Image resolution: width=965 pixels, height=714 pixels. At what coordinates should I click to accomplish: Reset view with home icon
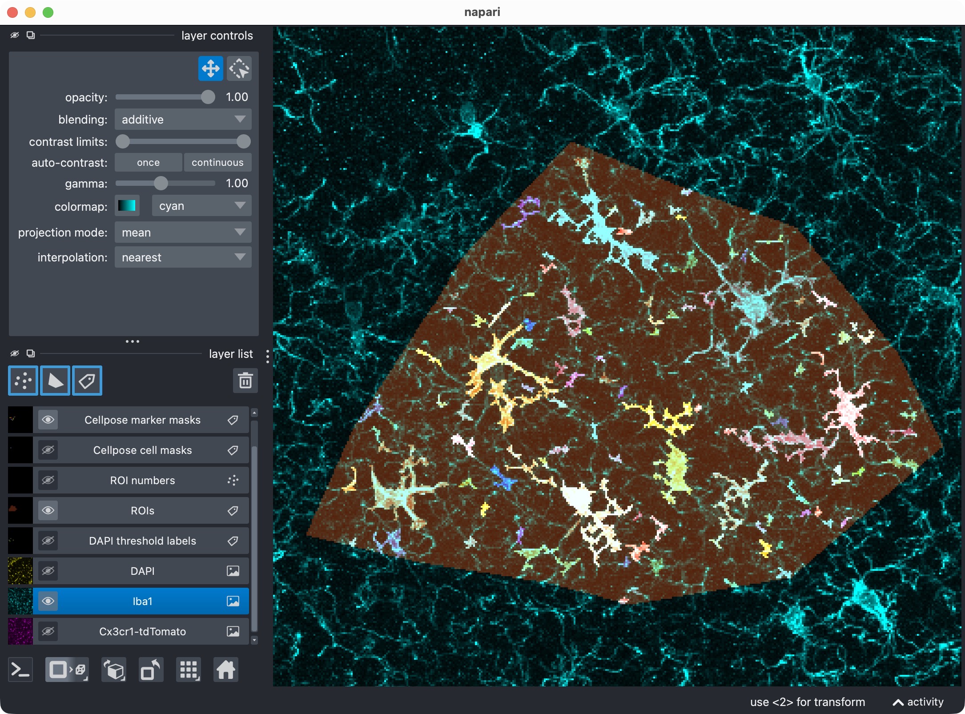coord(226,670)
